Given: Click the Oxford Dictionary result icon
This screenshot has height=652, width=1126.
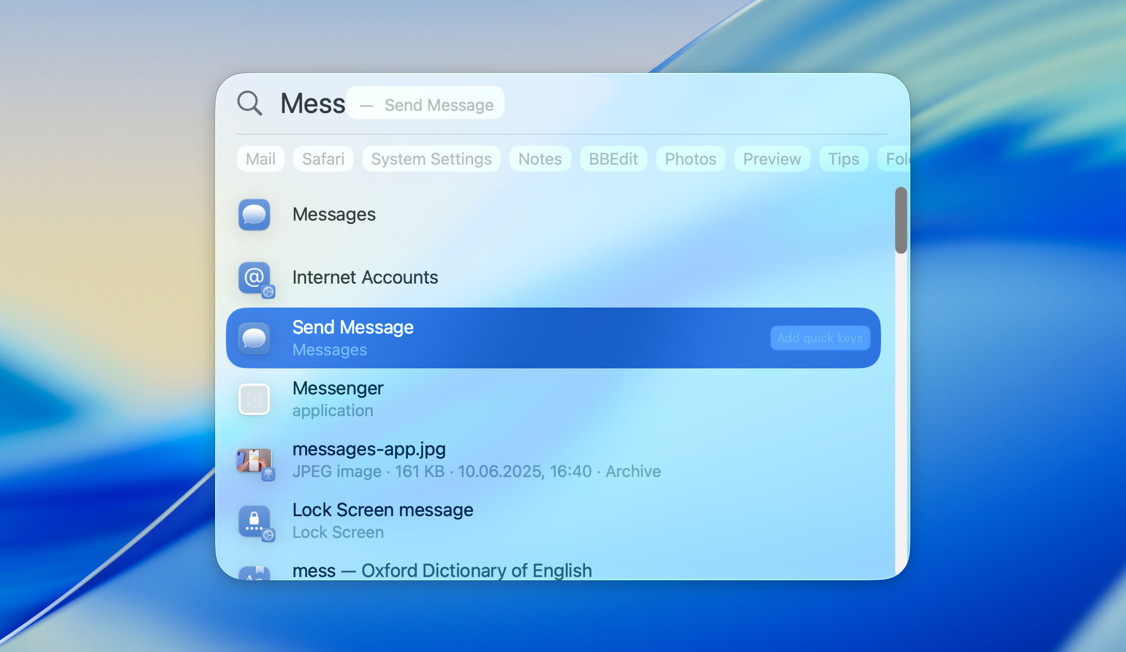Looking at the screenshot, I should (254, 573).
